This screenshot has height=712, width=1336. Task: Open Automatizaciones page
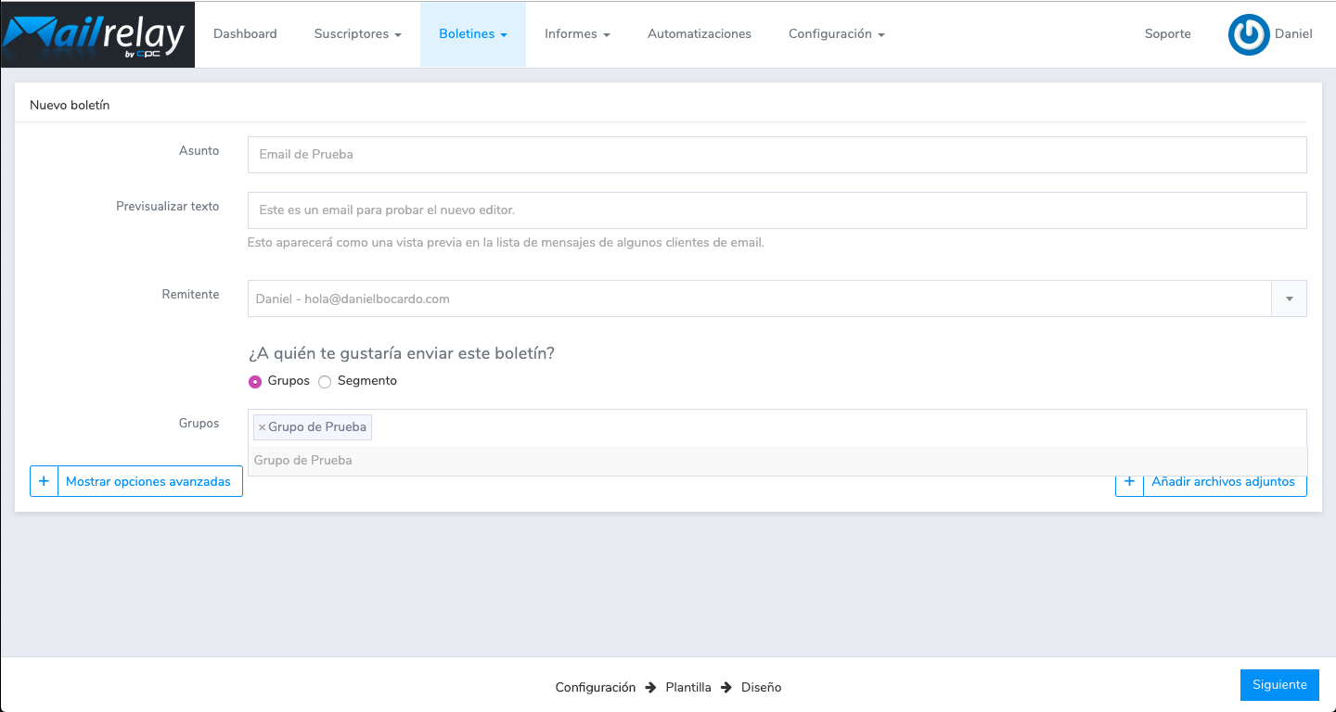pyautogui.click(x=700, y=34)
